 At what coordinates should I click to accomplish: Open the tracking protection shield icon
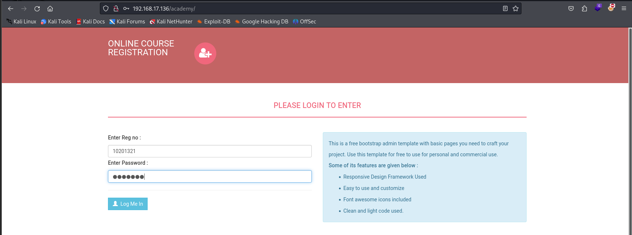pyautogui.click(x=106, y=8)
